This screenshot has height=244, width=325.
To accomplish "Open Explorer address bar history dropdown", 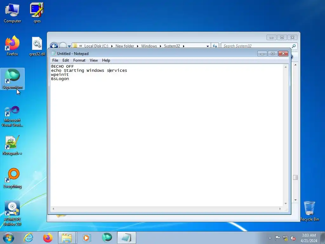I will 208,46.
